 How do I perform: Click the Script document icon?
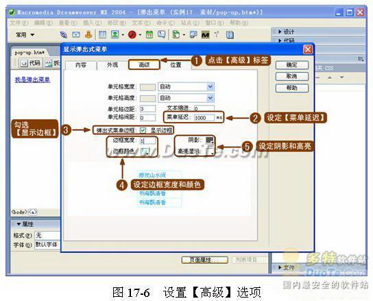coord(230,35)
